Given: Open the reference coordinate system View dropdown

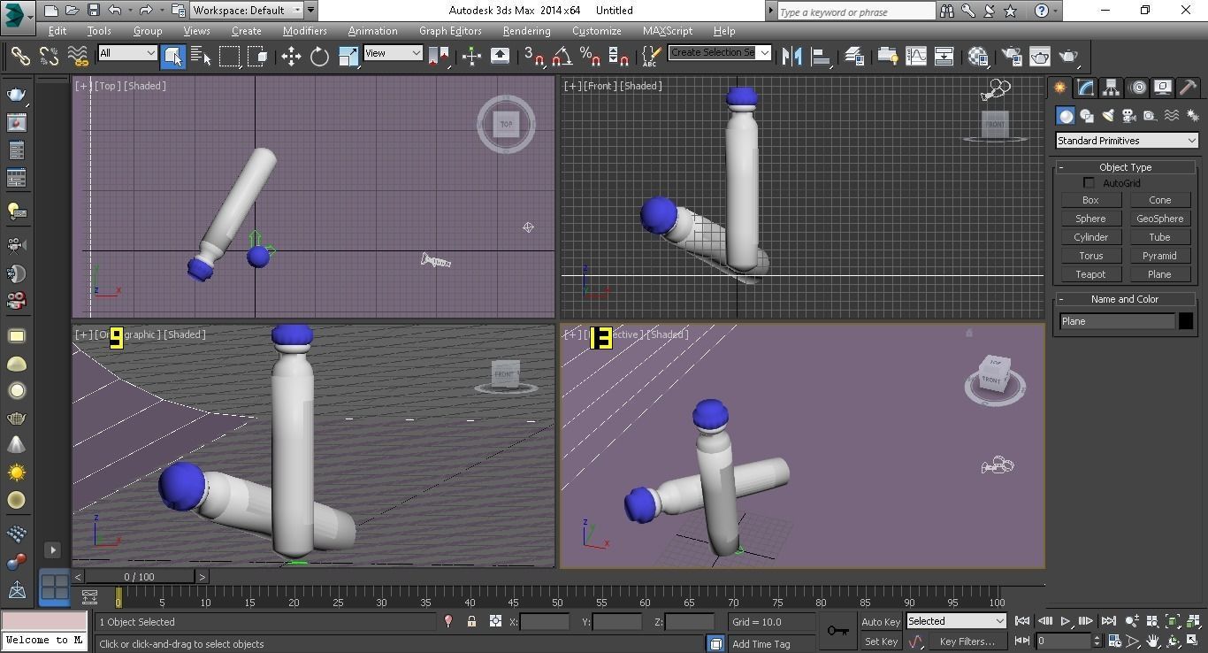Looking at the screenshot, I should point(394,53).
